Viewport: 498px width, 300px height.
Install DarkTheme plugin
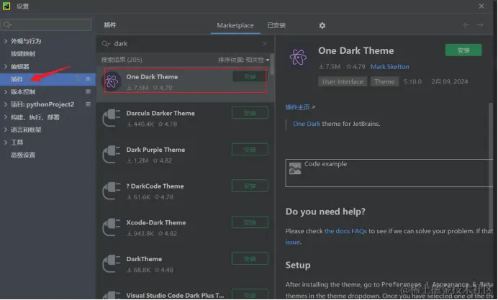click(250, 259)
